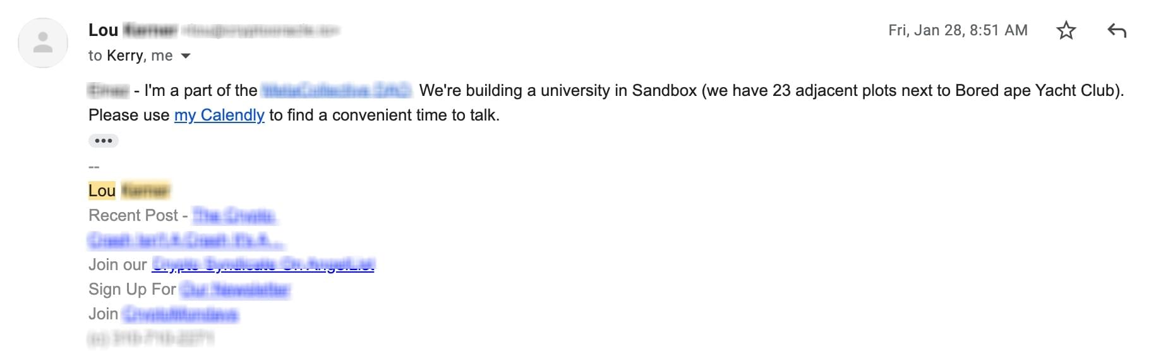Open the link following 'Join our'
The width and height of the screenshot is (1156, 361).
pyautogui.click(x=263, y=264)
